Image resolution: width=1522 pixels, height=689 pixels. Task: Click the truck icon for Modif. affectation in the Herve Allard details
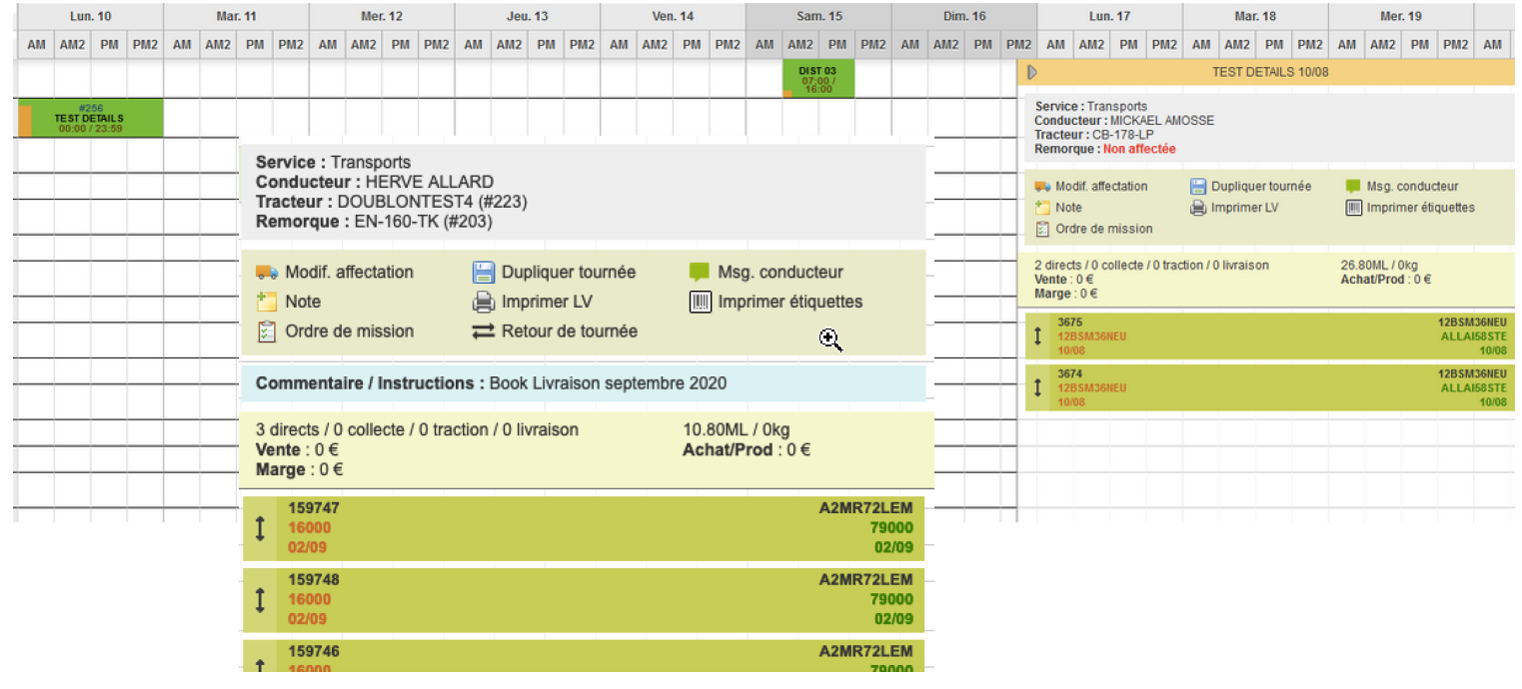tap(266, 272)
